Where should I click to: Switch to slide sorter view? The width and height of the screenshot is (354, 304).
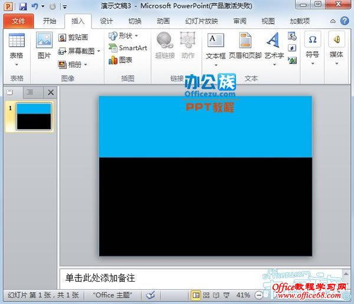(206, 295)
